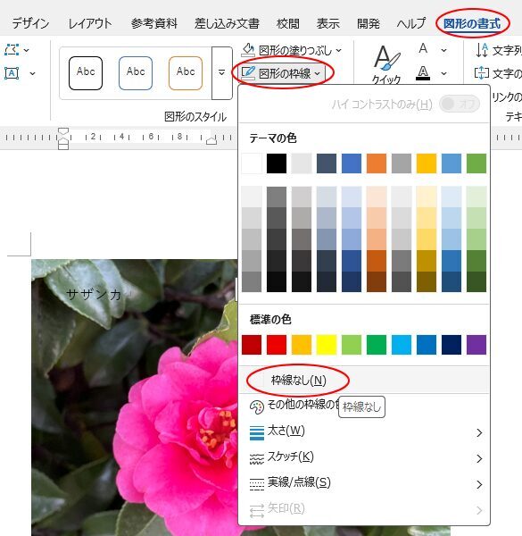Select the dark navy standard color
Viewport: 522px width, 536px height.
[x=452, y=345]
